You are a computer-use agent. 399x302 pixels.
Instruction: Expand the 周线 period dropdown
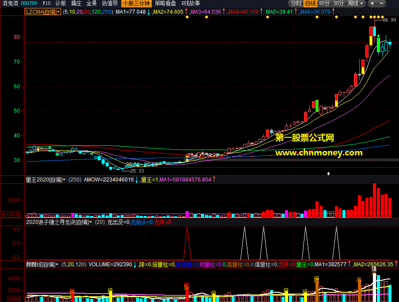[356, 3]
